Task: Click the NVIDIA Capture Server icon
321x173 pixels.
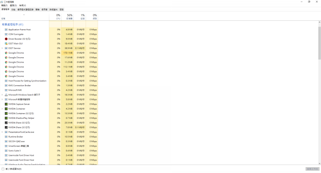Action: (x=6, y=104)
